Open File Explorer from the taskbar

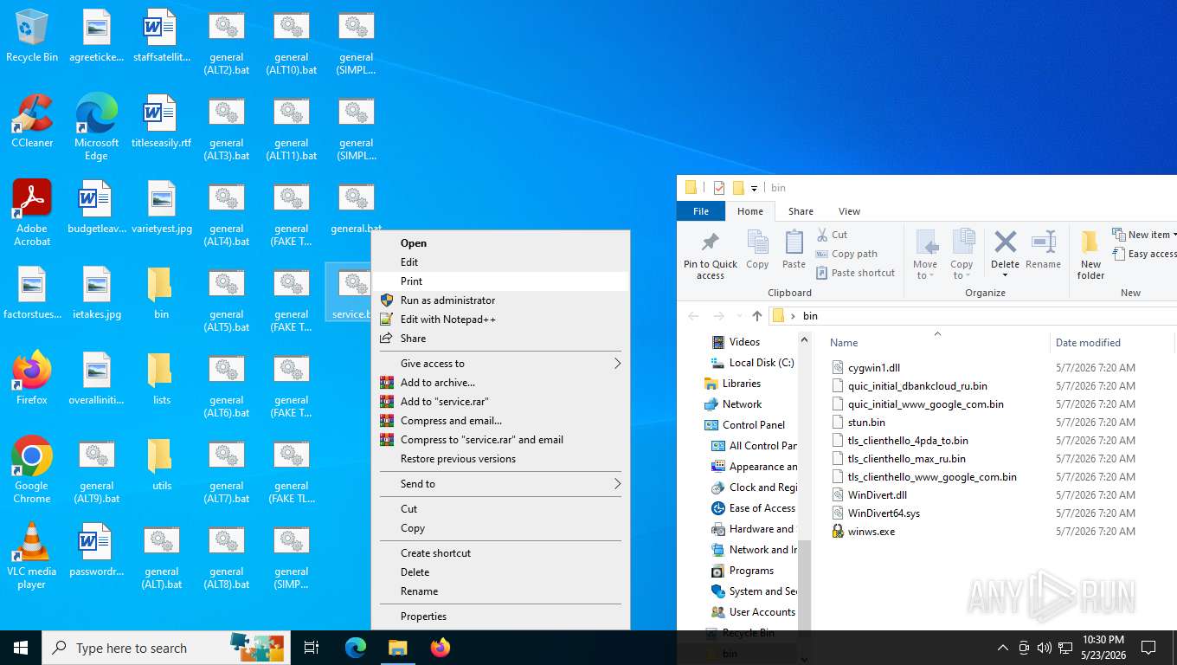(x=397, y=648)
